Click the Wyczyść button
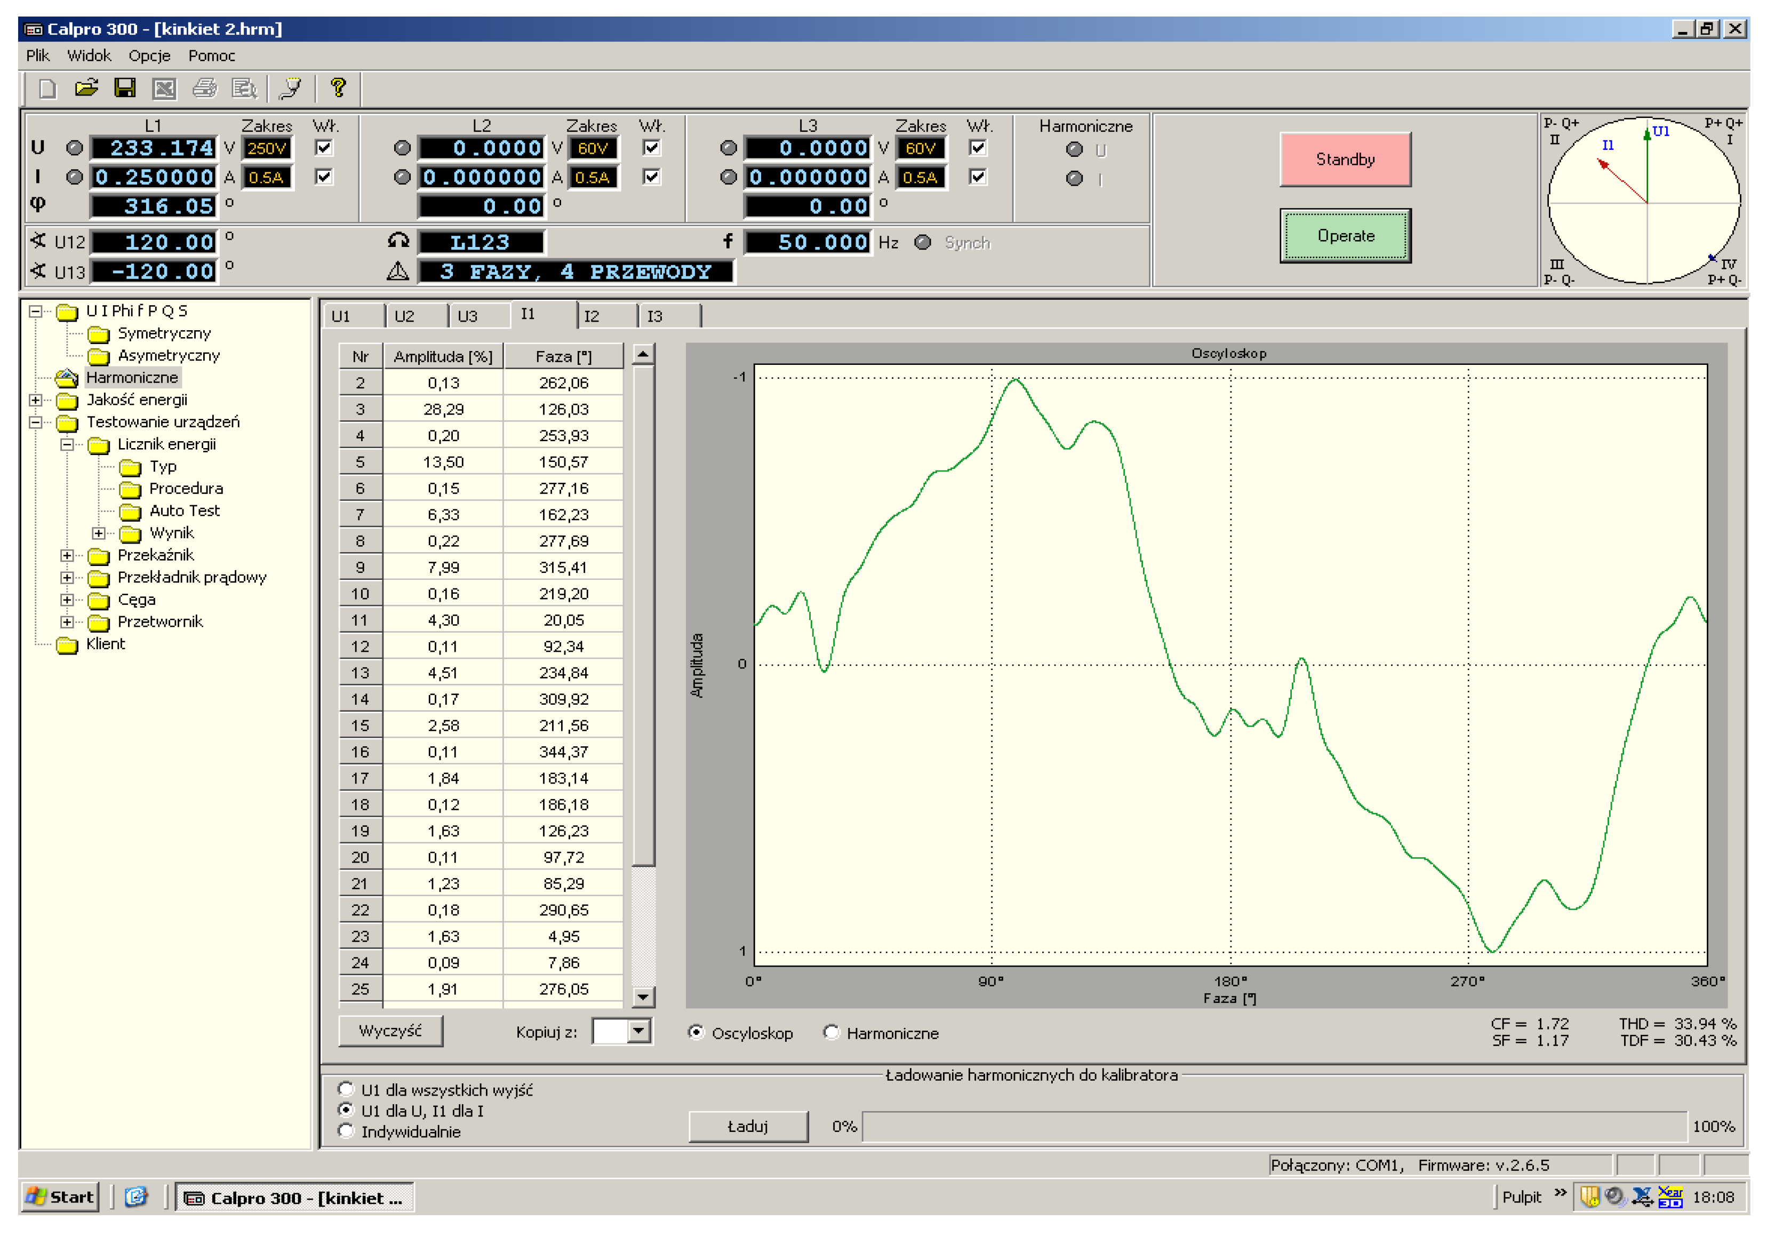Viewport: 1767px width, 1236px height. pyautogui.click(x=390, y=1031)
